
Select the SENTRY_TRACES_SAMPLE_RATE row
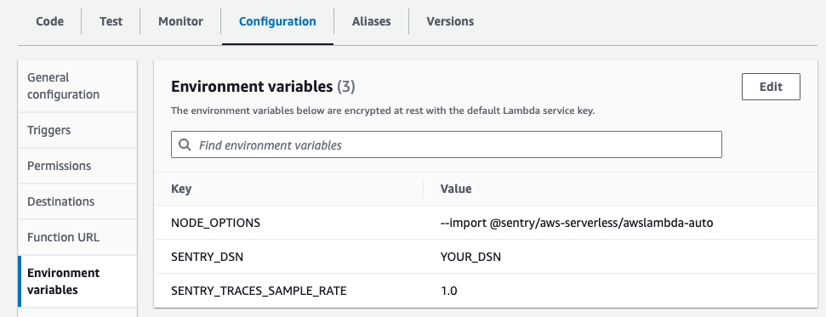[486, 290]
